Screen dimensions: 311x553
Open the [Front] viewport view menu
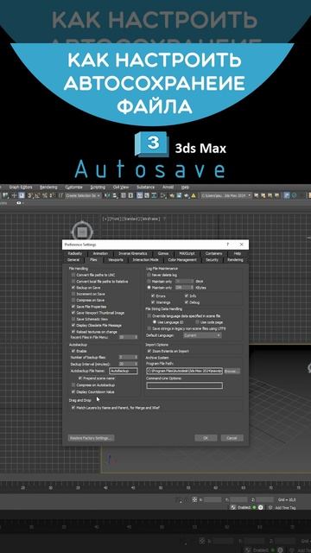pos(114,219)
